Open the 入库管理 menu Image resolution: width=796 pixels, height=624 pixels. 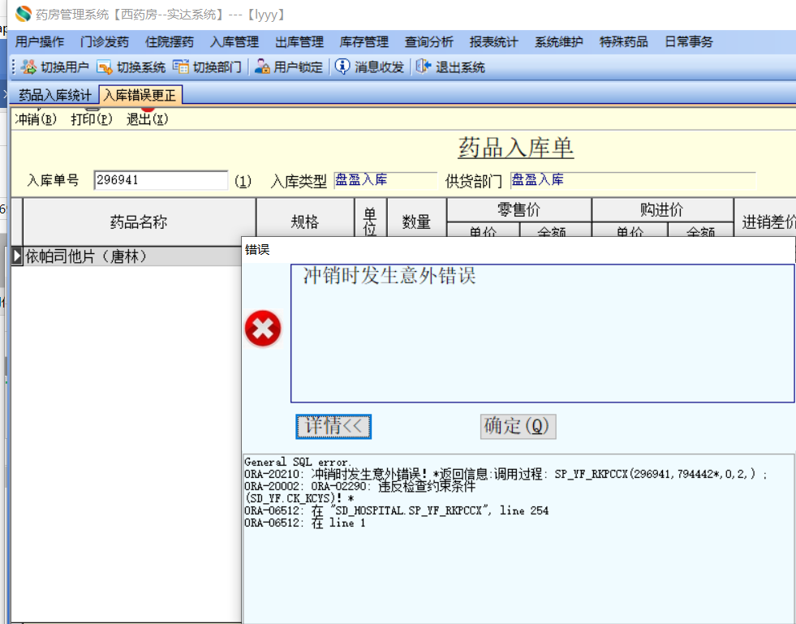(x=234, y=41)
